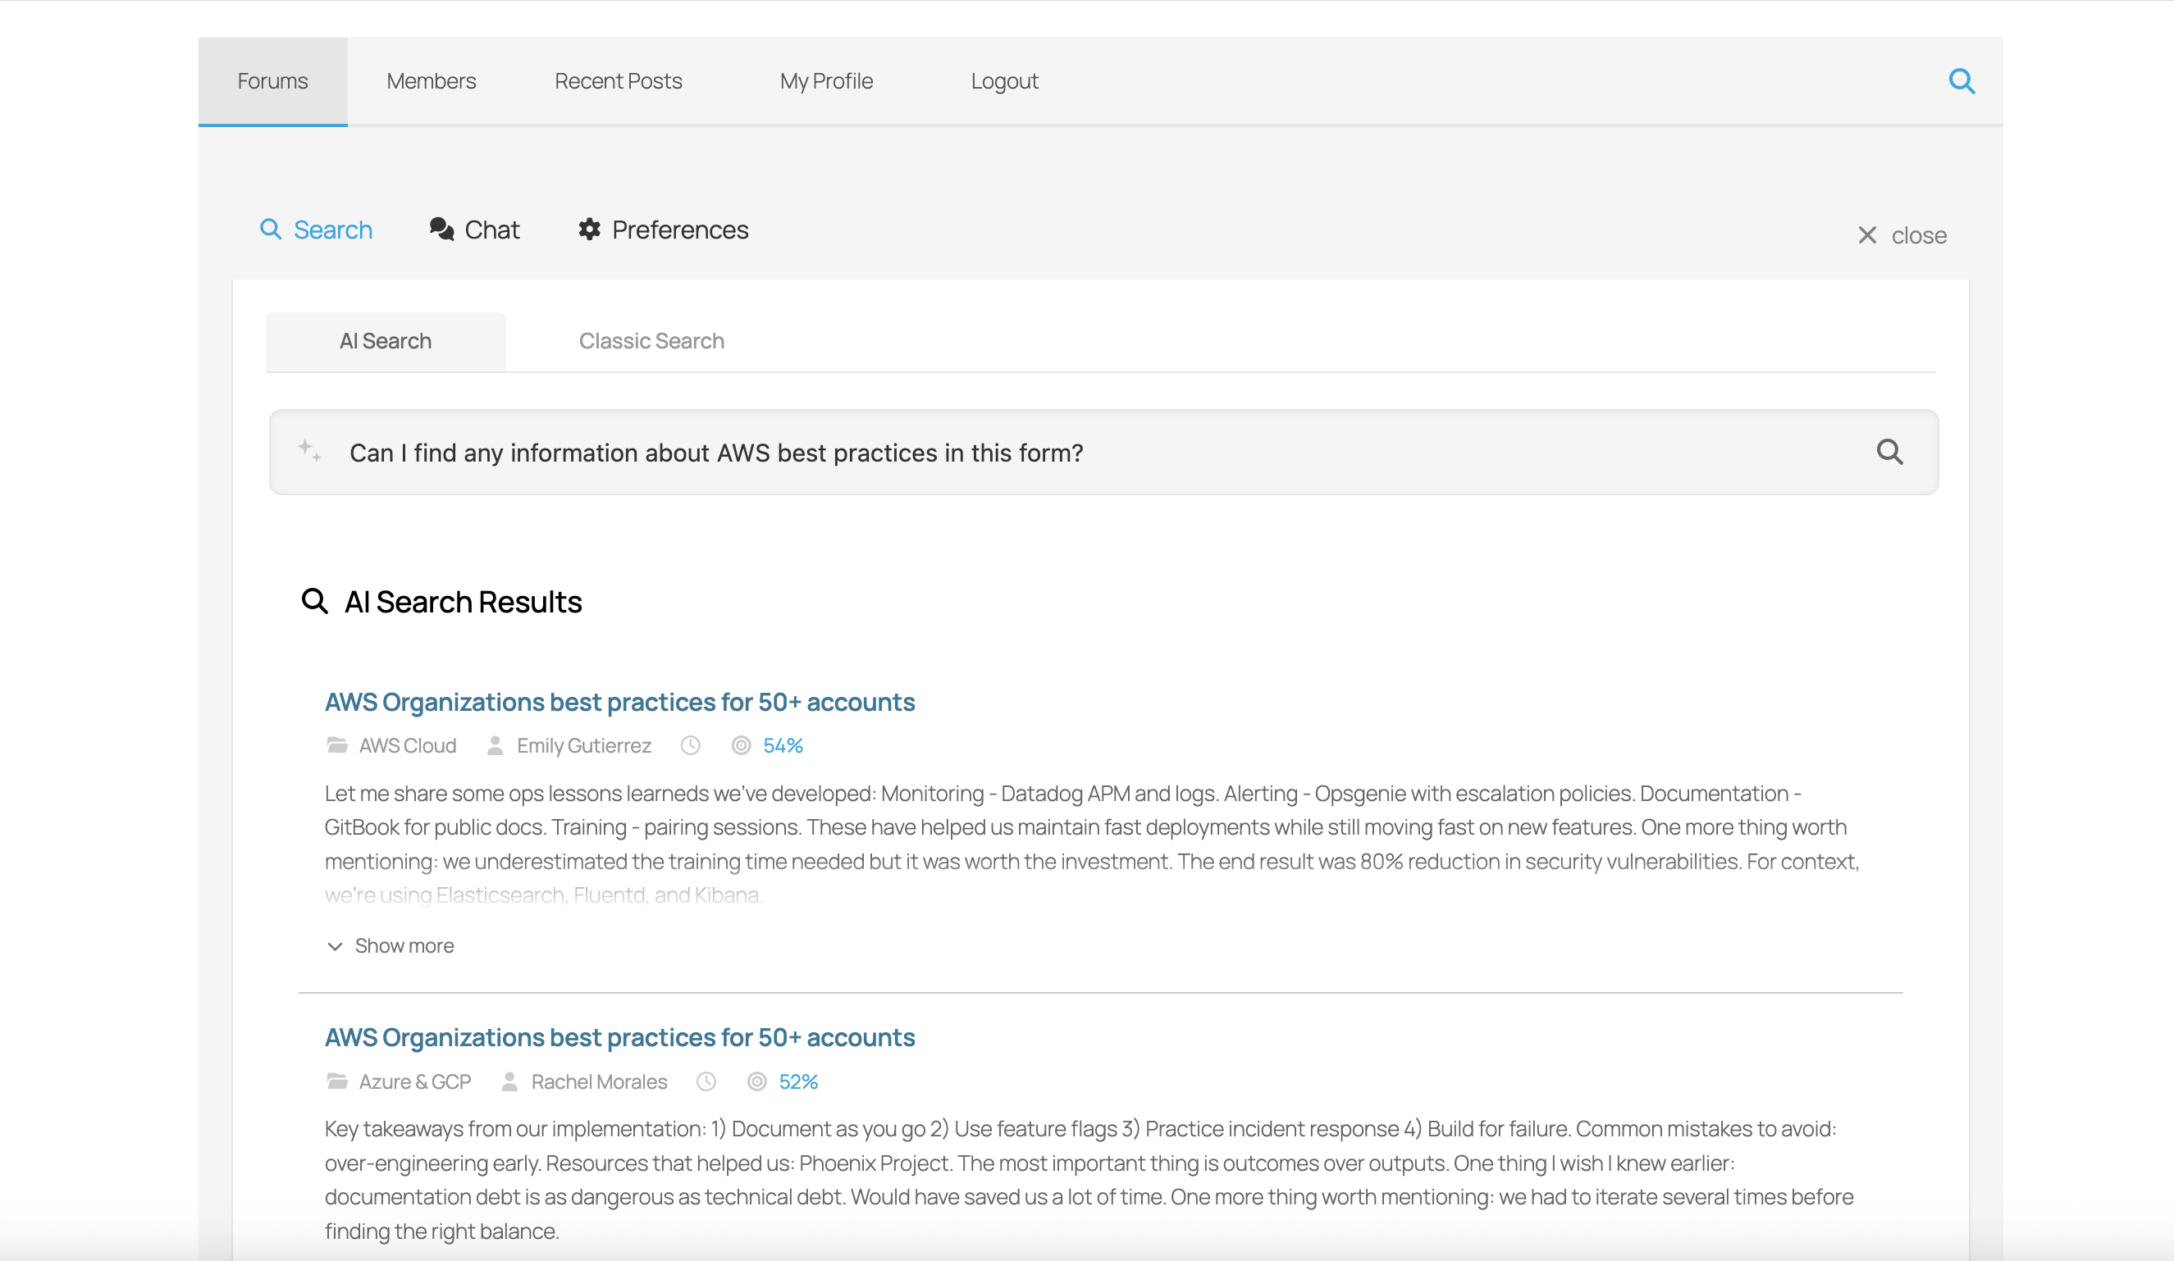Click the Rachel Morales author name
Viewport: 2174px width, 1261px height.
click(598, 1081)
